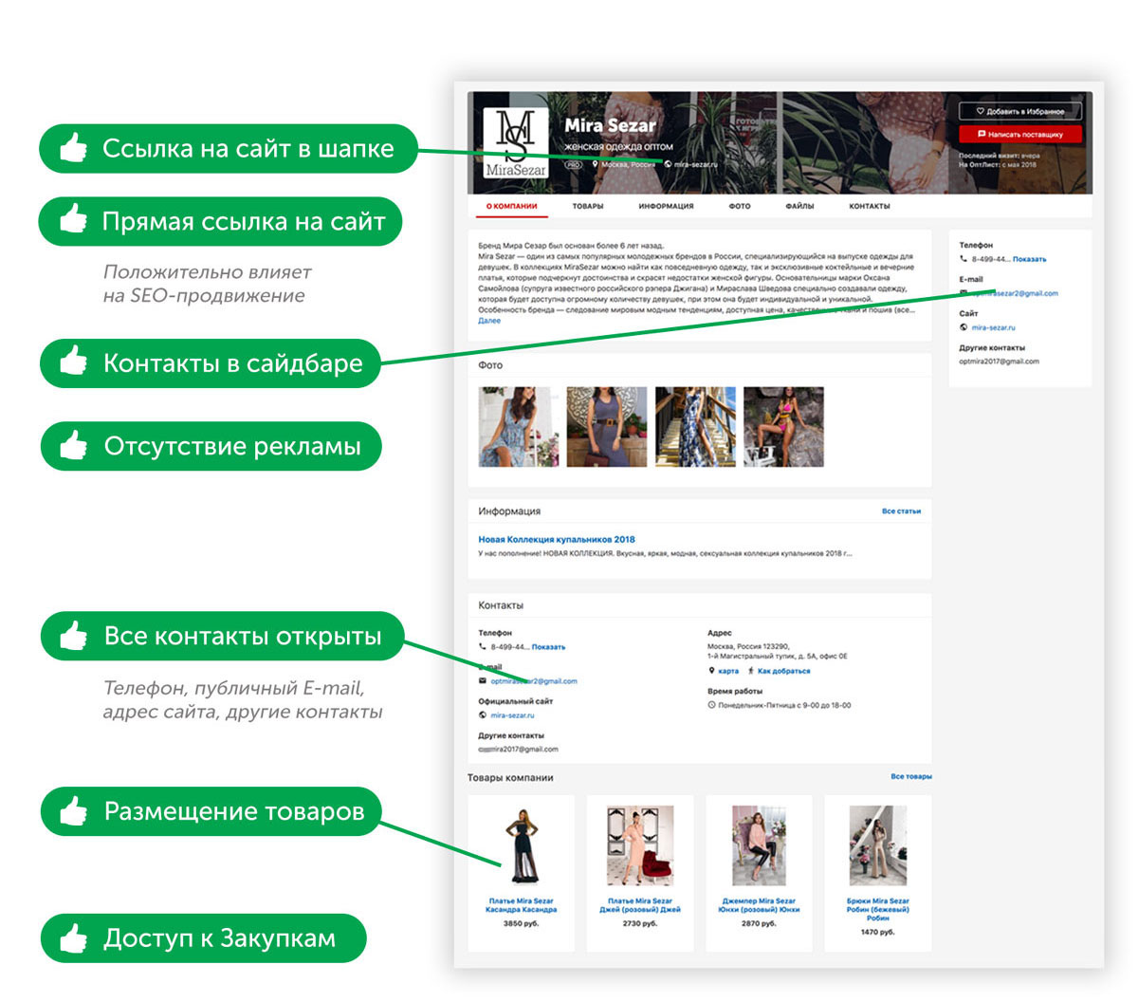Image resolution: width=1138 pixels, height=1002 pixels.
Task: Click the globe icon beside mira-sezar.ru in header
Action: [x=668, y=164]
